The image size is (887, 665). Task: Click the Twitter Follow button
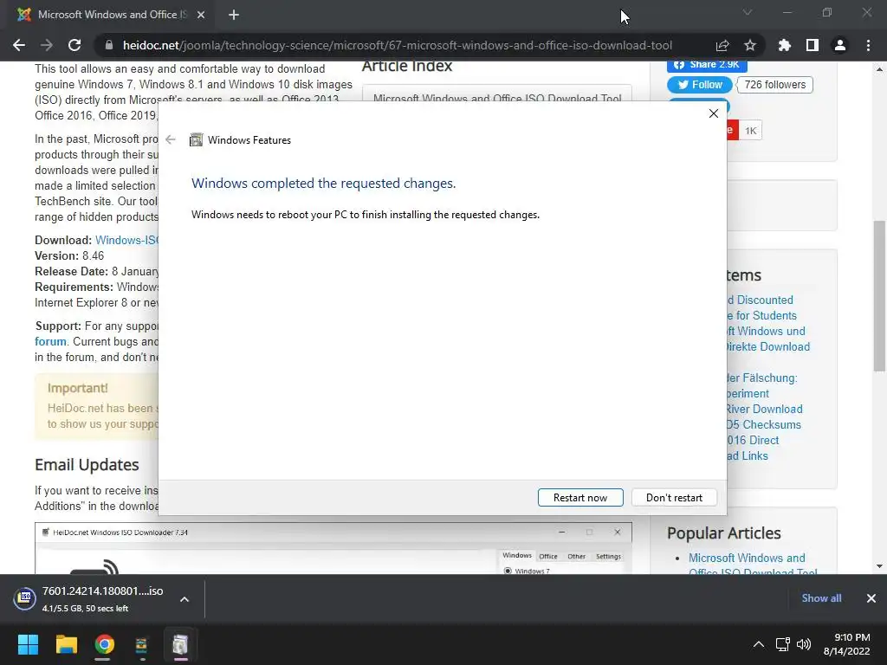click(700, 85)
